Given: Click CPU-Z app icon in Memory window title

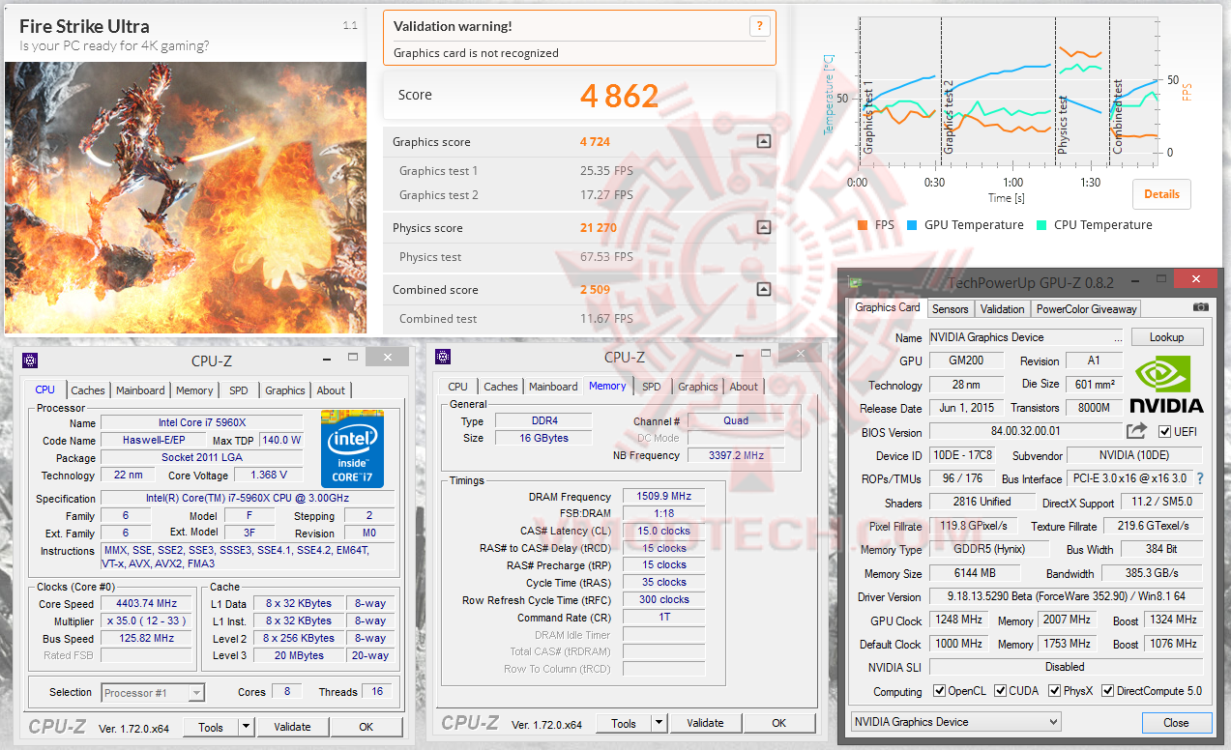Looking at the screenshot, I should coord(443,357).
